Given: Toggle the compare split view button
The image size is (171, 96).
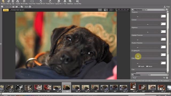Looking at the screenshot, I should point(100,10).
